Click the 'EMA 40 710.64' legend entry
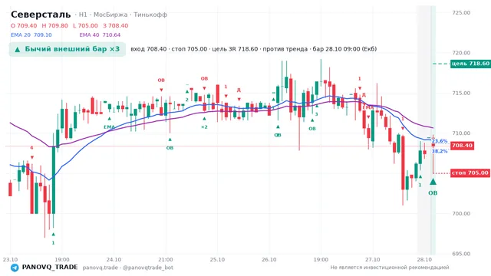Viewport: 491px width, 276px height. [100, 35]
